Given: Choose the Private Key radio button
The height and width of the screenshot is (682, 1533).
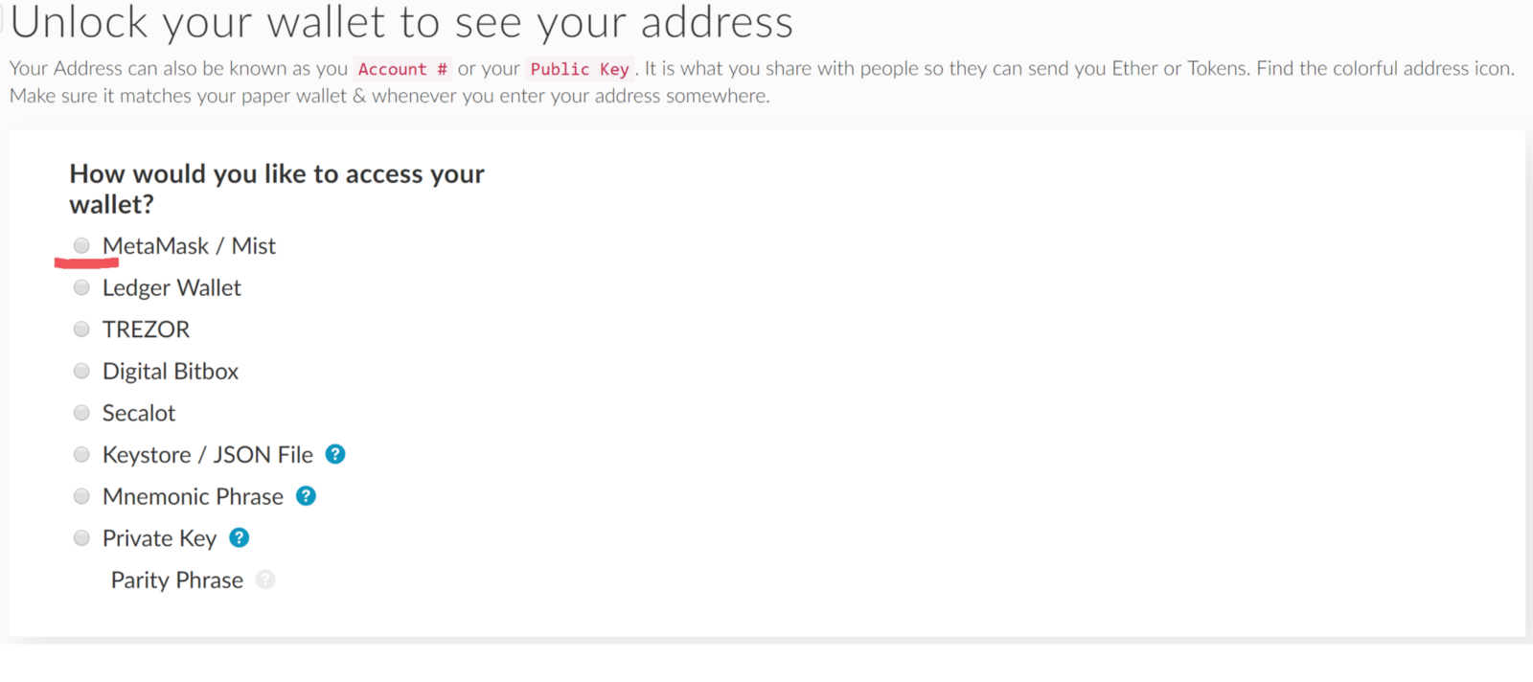Looking at the screenshot, I should point(81,538).
